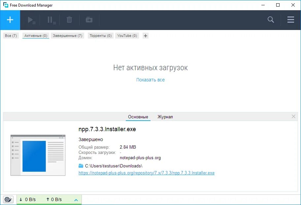Viewport: 301px width, 205px height.
Task: Open C:\Users\testuser\Downloads\ path
Action: [x=114, y=166]
